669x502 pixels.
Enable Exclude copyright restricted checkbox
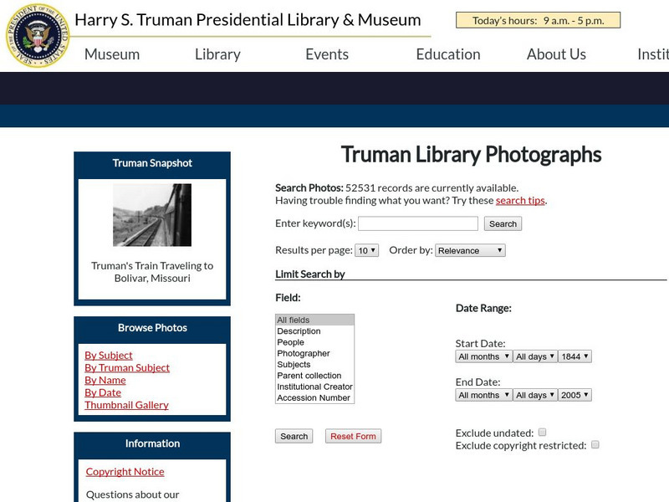pos(595,444)
